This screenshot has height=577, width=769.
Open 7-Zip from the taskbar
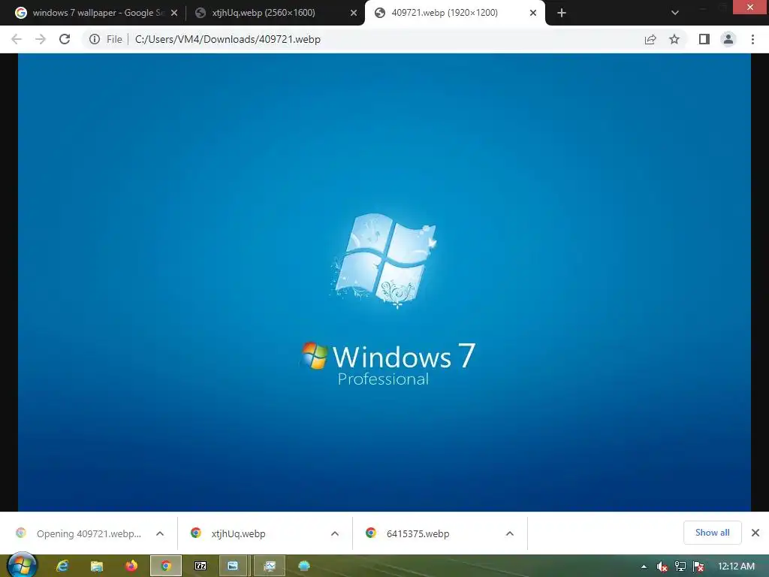click(200, 566)
